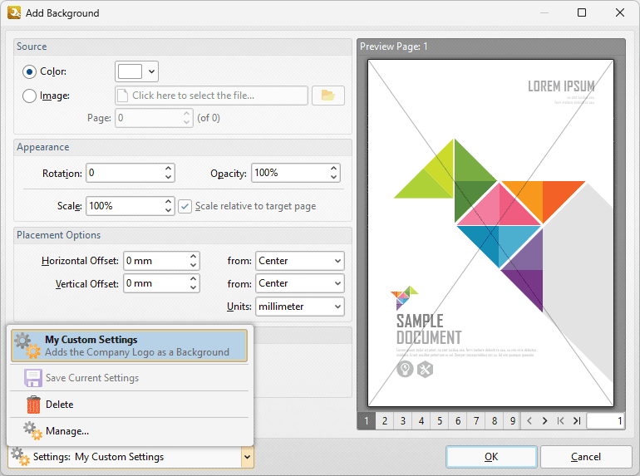Click the OK button

point(491,457)
